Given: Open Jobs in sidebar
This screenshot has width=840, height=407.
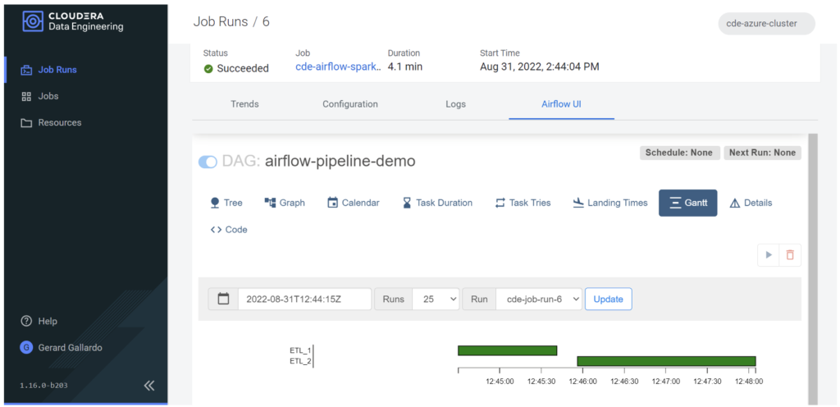Looking at the screenshot, I should [x=39, y=96].
